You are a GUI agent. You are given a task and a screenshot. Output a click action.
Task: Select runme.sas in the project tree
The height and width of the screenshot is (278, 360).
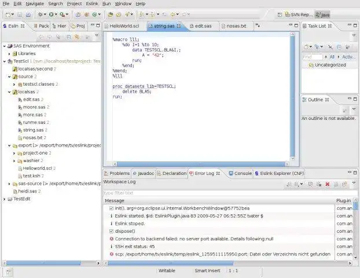pos(34,122)
